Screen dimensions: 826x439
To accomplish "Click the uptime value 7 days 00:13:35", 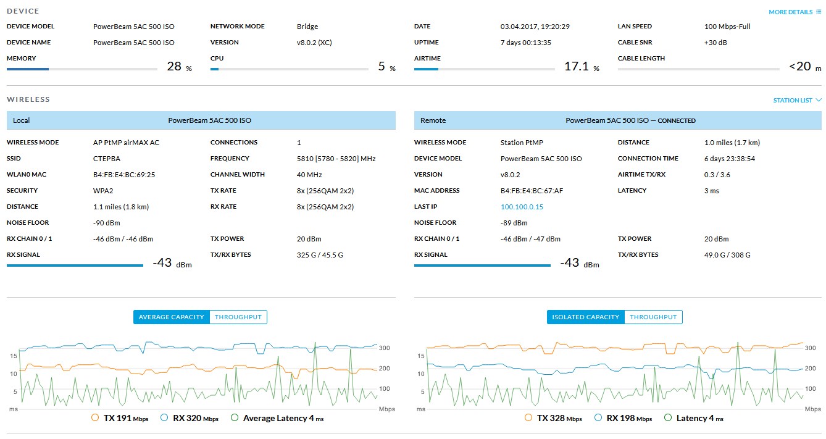I will point(526,43).
